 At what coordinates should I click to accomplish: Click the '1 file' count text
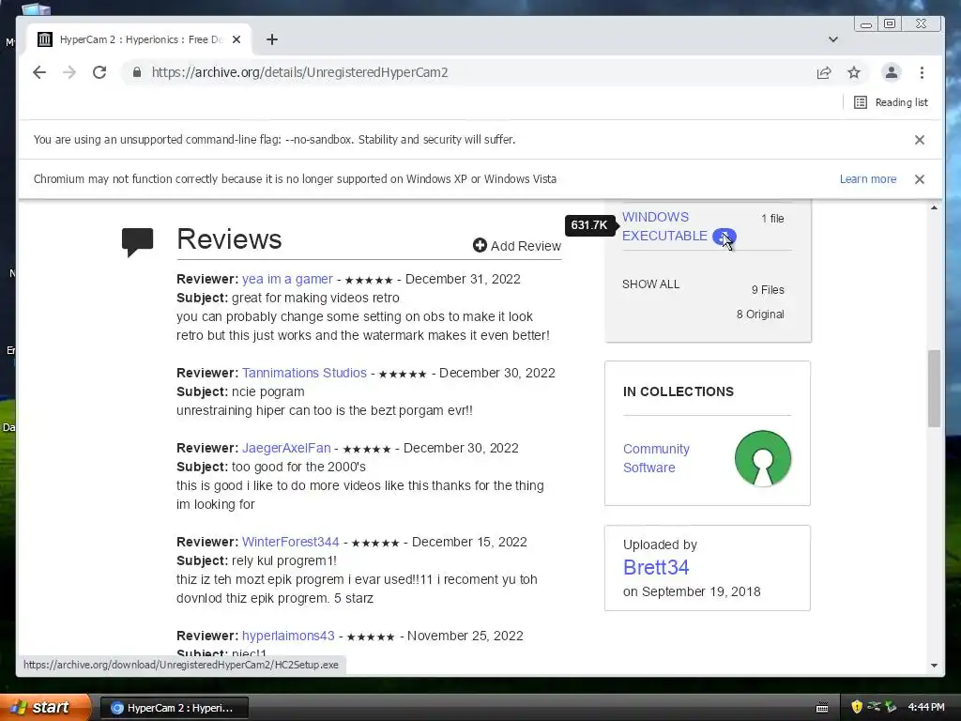773,218
